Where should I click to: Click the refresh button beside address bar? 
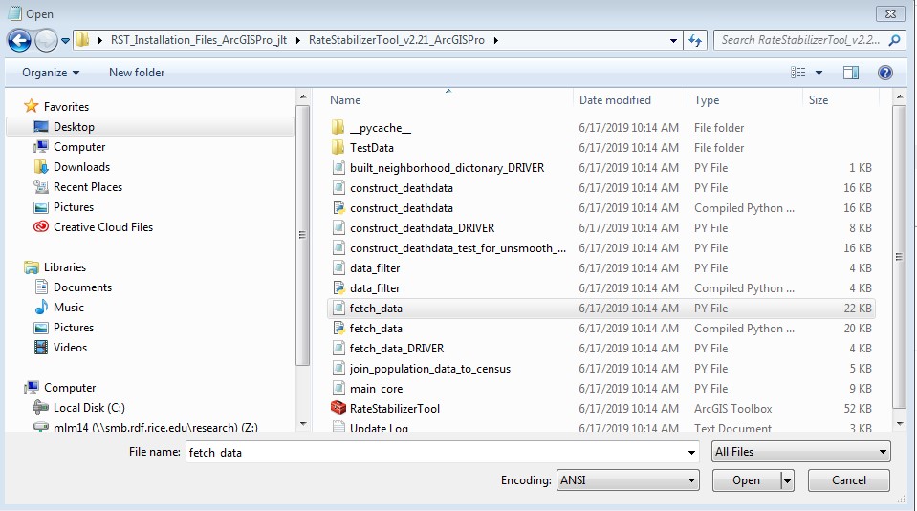point(695,40)
